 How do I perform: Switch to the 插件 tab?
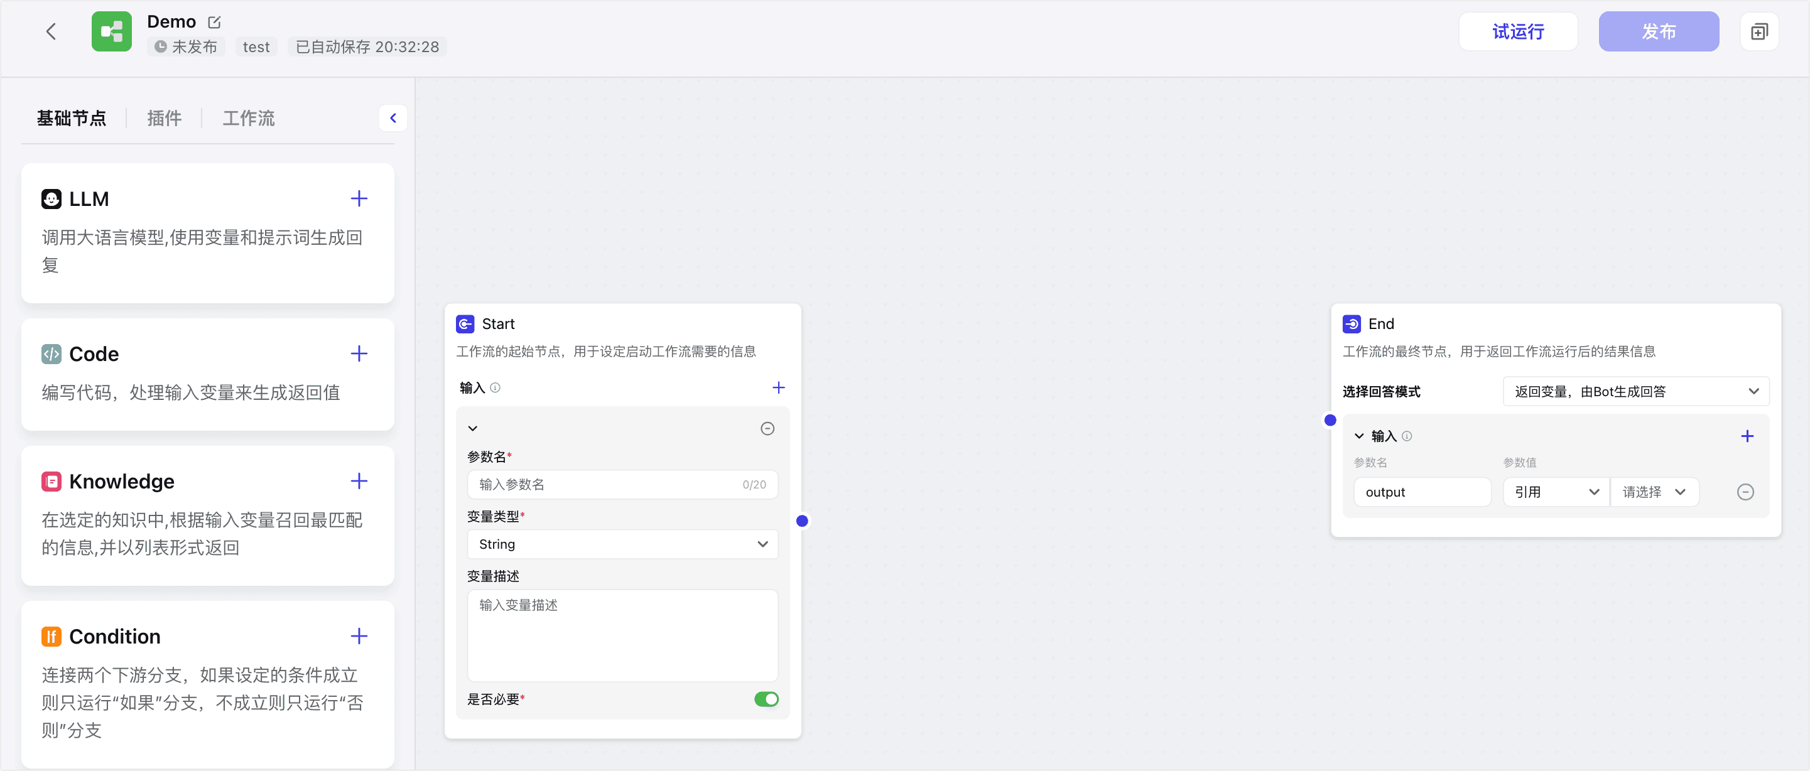pos(164,118)
